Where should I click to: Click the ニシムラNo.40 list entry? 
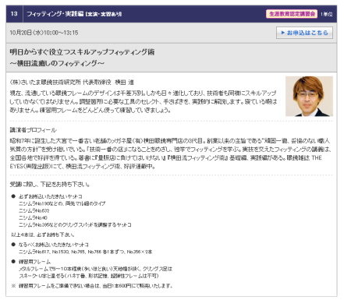(33, 217)
